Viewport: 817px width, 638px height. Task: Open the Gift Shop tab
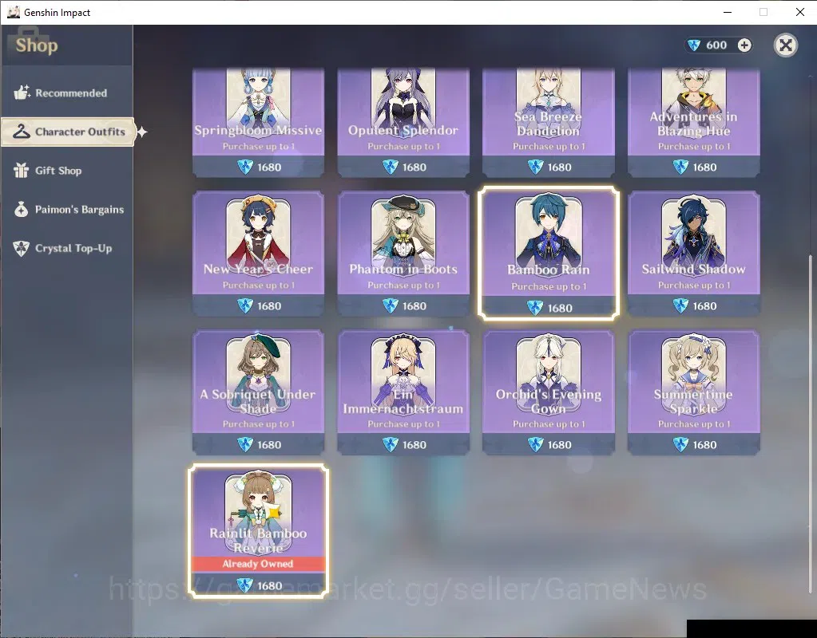click(67, 171)
